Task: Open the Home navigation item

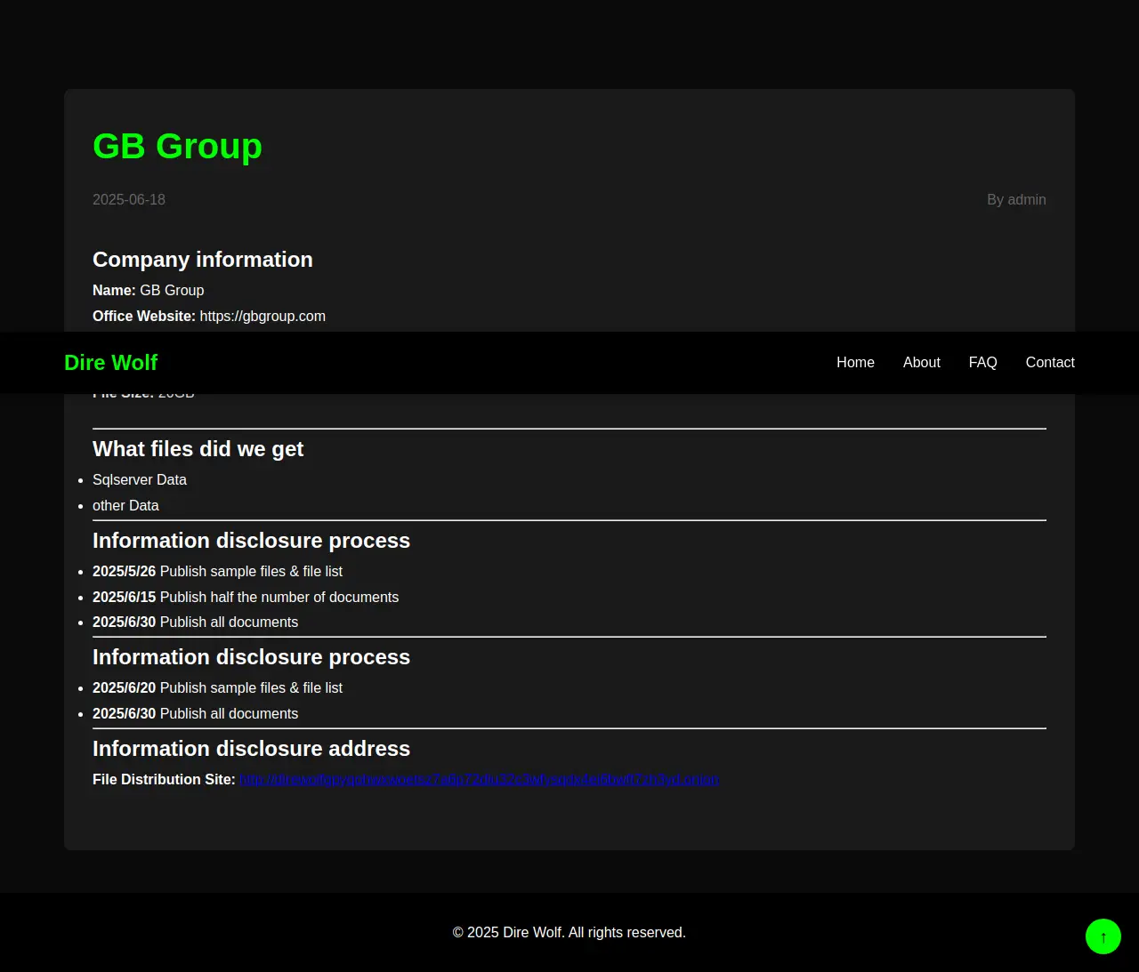Action: 855,363
